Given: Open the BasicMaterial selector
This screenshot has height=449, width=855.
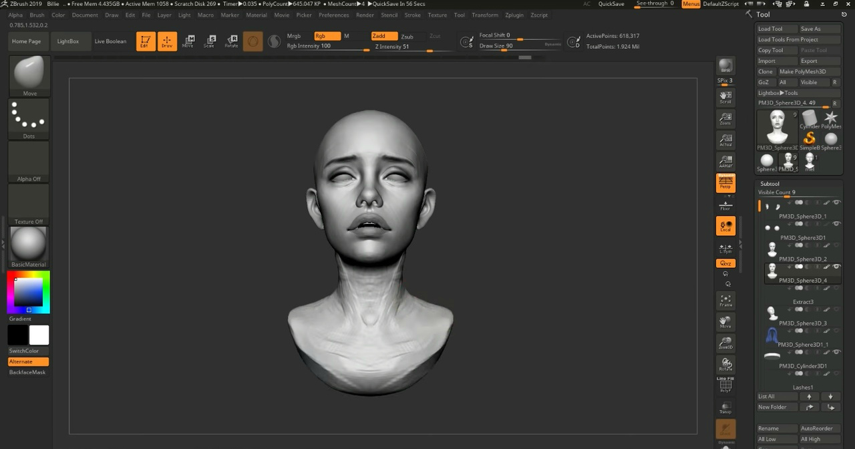Looking at the screenshot, I should 29,247.
